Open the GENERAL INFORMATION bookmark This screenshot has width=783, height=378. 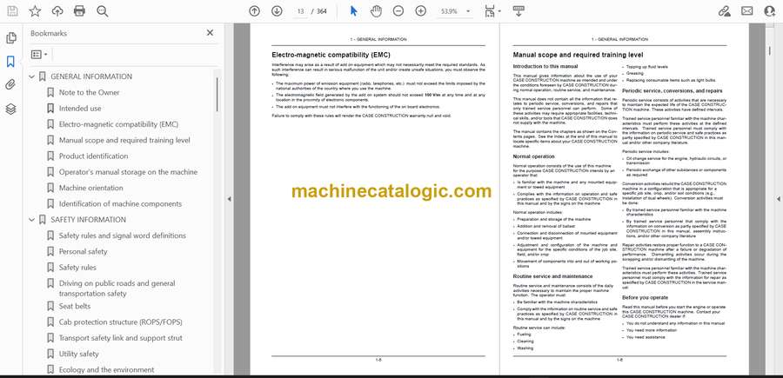[91, 76]
